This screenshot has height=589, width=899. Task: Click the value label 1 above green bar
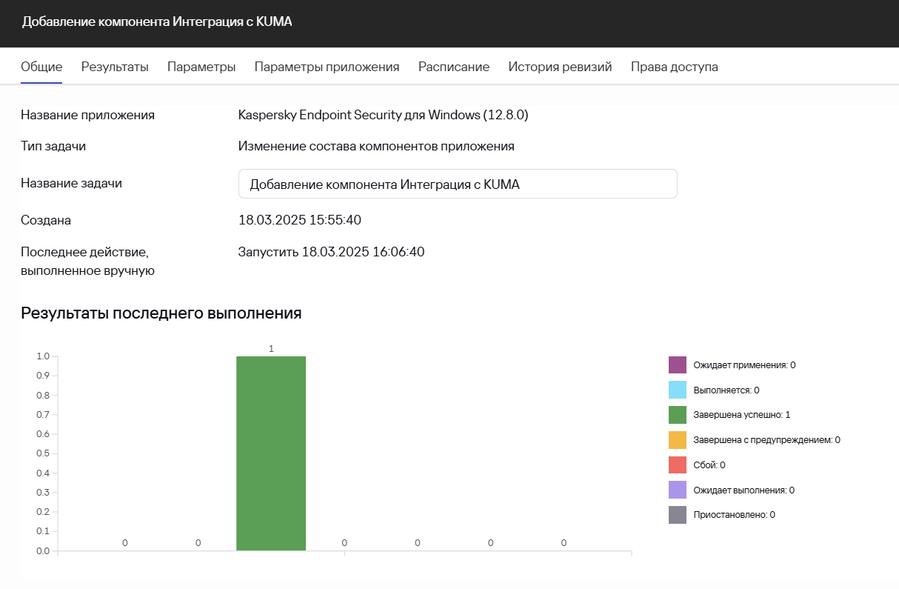[x=271, y=348]
